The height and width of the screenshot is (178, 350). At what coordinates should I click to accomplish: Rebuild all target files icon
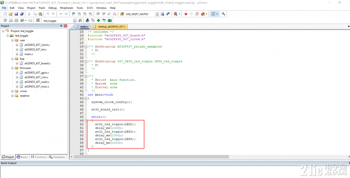pos(16,20)
